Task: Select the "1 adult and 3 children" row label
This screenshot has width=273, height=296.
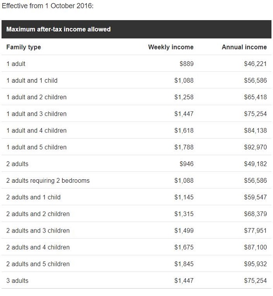Action: coord(36,114)
